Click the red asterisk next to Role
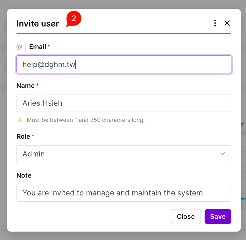Viewport: 246px width, 240px height. (x=33, y=137)
